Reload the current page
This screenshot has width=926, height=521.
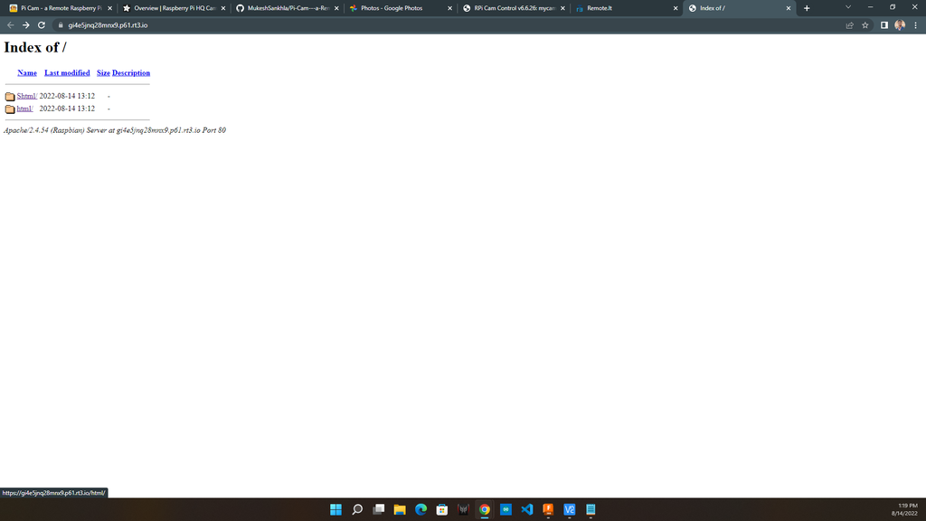[42, 25]
